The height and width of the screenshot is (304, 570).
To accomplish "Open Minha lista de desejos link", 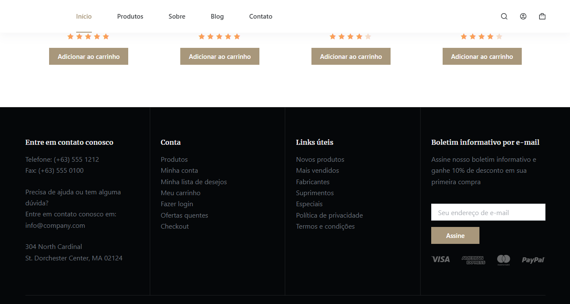I will 193,182.
